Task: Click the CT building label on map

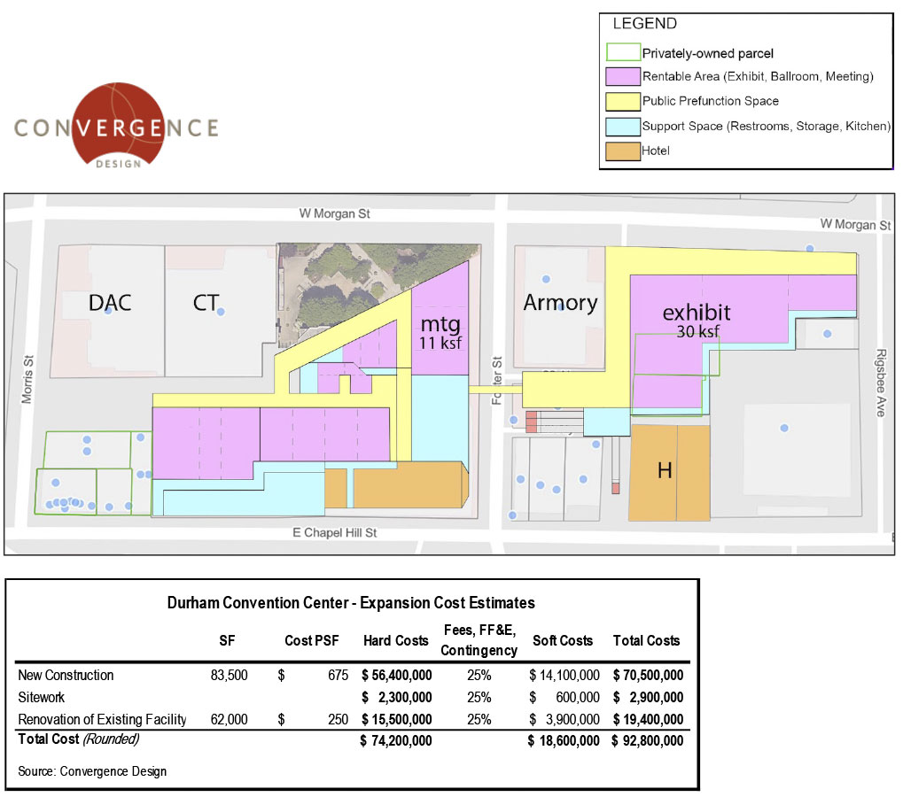Action: coord(206,303)
